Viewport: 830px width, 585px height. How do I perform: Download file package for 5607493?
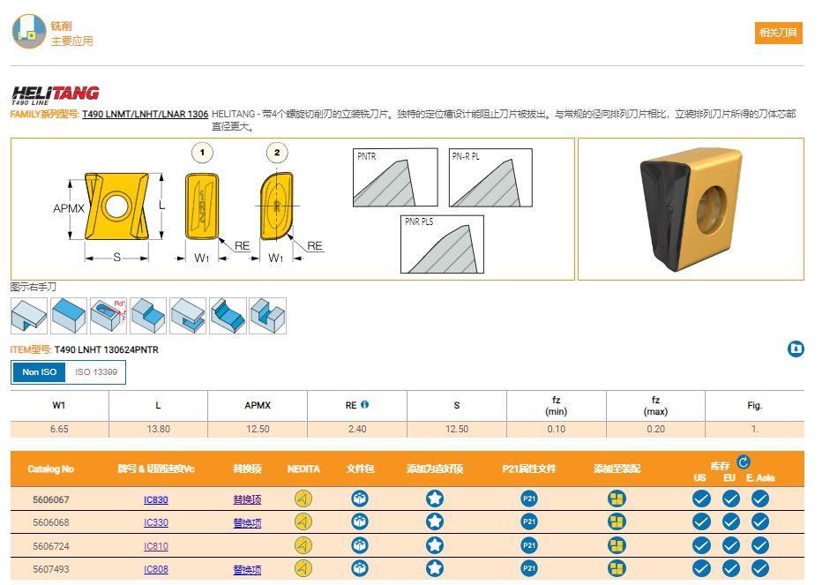pyautogui.click(x=360, y=568)
